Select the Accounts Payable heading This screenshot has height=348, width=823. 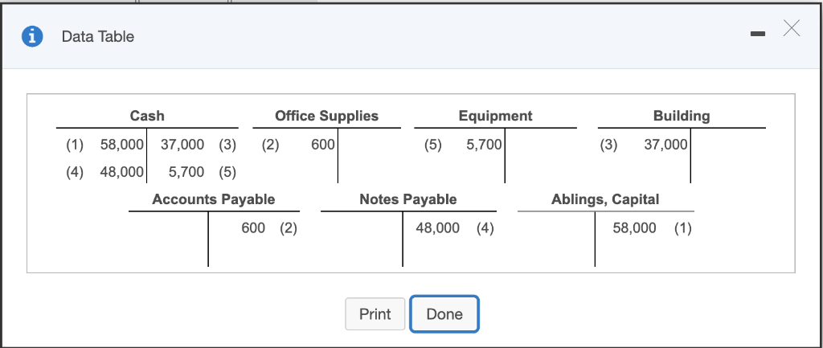point(214,199)
